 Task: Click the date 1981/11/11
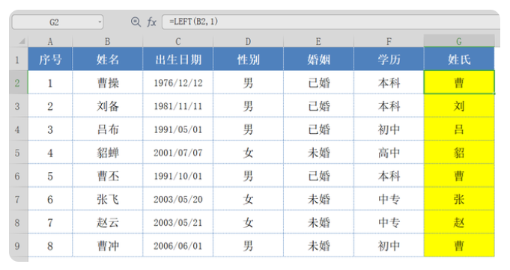point(178,106)
